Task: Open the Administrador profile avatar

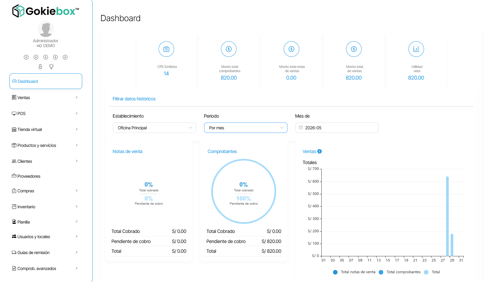Action: [46, 29]
